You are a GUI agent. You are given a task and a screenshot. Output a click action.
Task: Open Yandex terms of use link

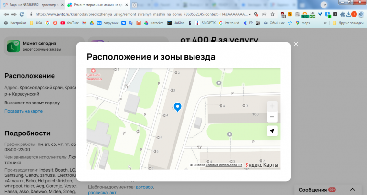(x=224, y=165)
